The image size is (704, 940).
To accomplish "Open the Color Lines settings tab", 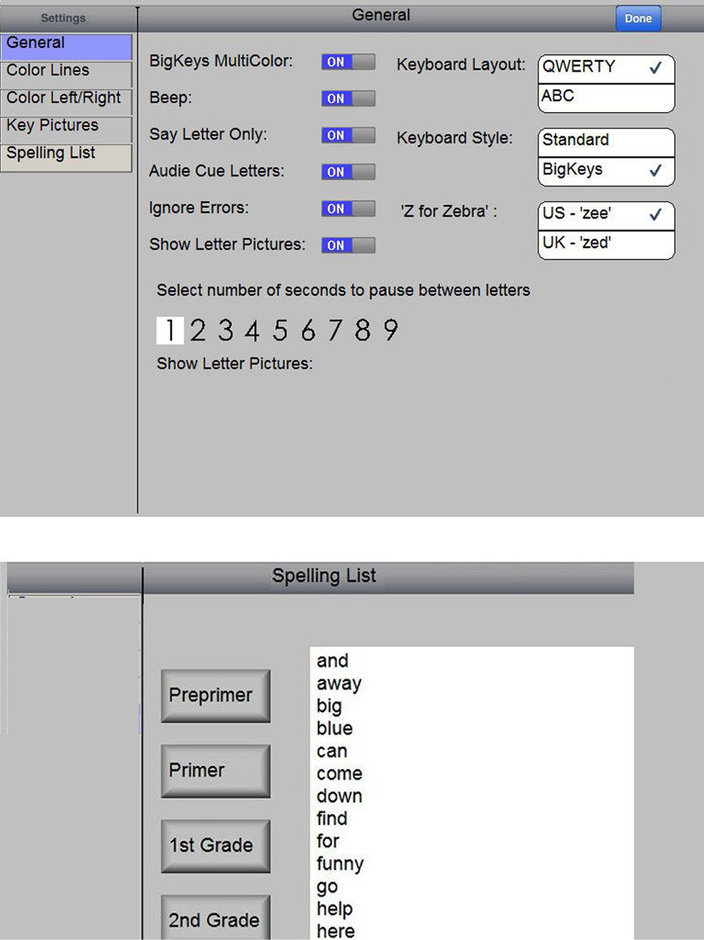I will [x=66, y=74].
